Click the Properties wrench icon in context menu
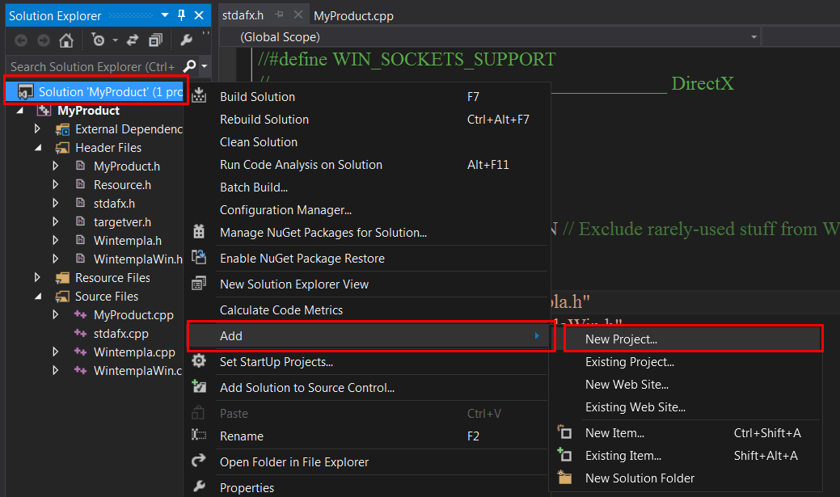840x497 pixels. coord(199,486)
